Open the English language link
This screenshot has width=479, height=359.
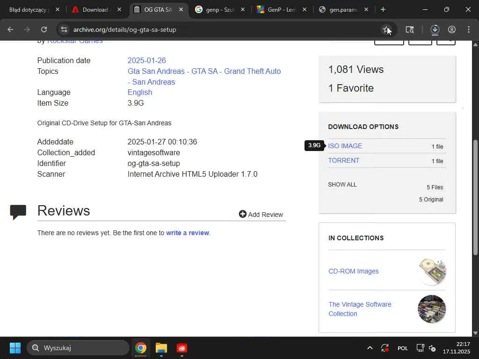(x=140, y=92)
